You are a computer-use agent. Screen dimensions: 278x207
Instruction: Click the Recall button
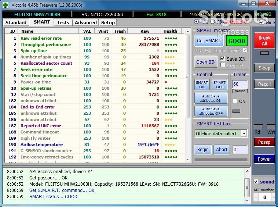[264, 84]
